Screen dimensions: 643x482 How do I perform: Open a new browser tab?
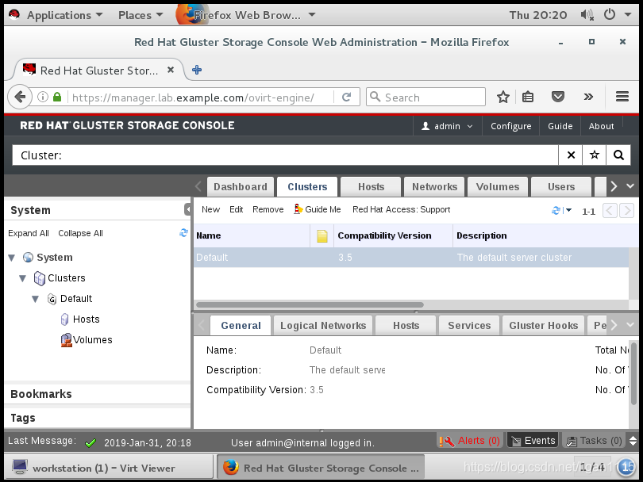[x=197, y=70]
